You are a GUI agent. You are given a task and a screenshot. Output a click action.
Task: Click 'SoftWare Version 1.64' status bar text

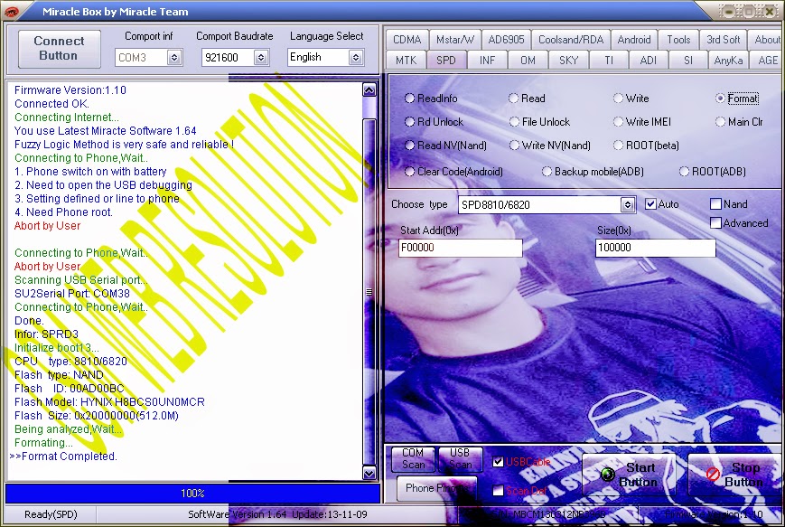238,514
